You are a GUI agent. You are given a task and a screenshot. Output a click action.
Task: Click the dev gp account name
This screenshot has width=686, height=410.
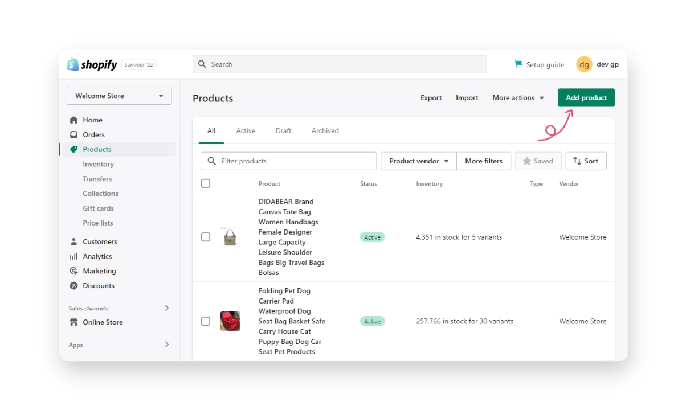(608, 65)
